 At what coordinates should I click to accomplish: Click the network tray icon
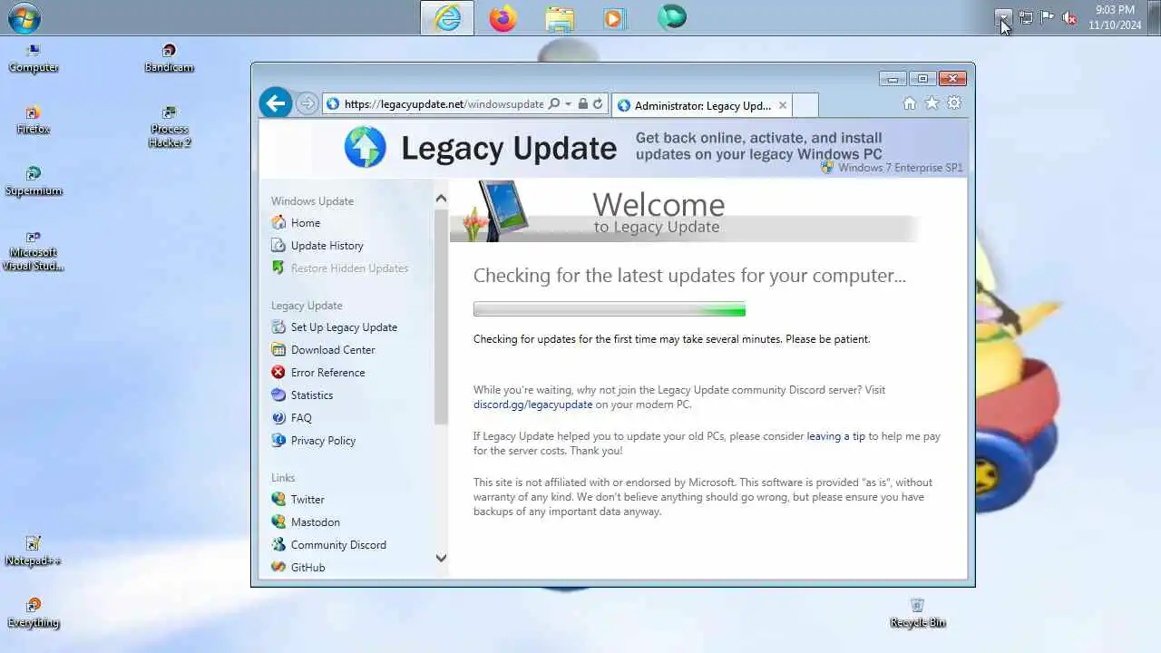pos(1026,17)
